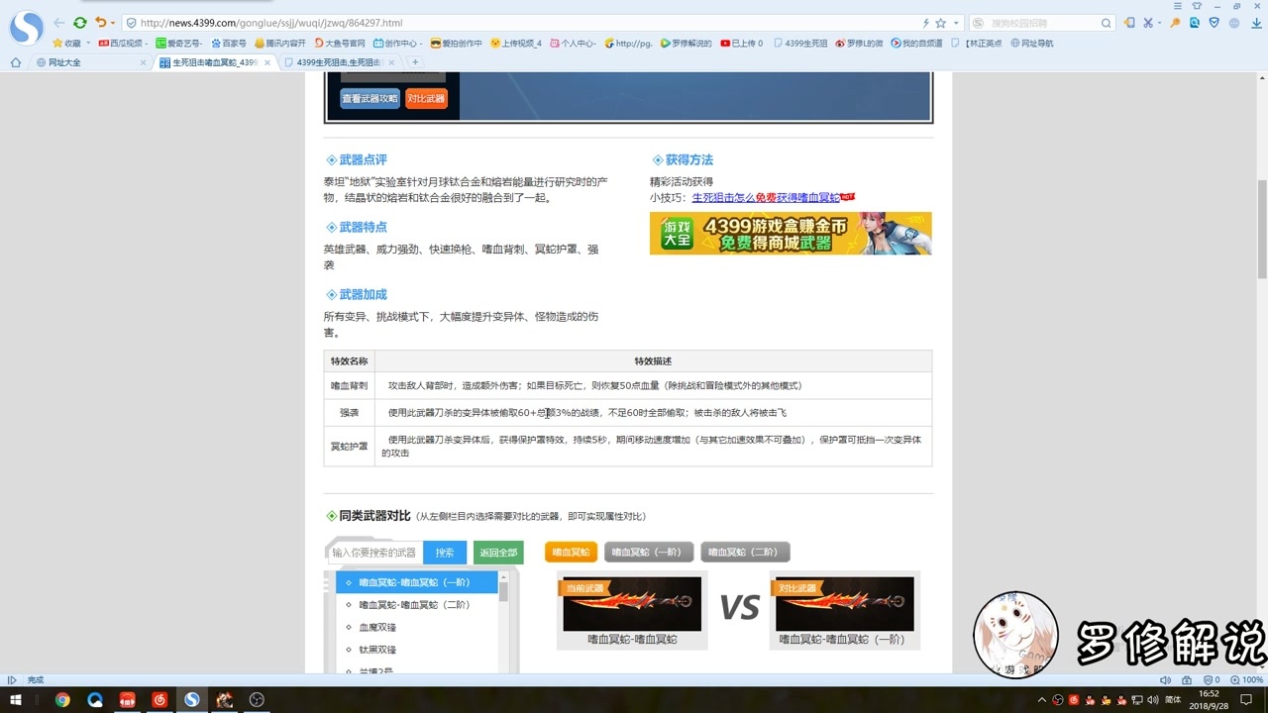Click the page vertical scrollbar thumb

coord(1262,230)
